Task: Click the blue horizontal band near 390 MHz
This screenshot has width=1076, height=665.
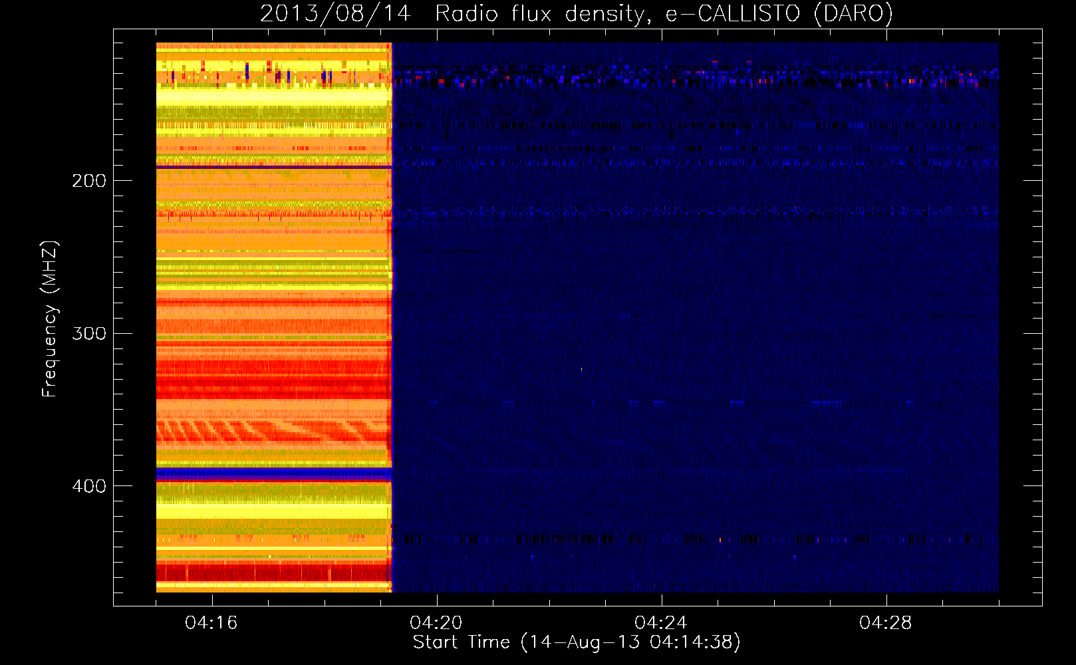Action: (273, 473)
